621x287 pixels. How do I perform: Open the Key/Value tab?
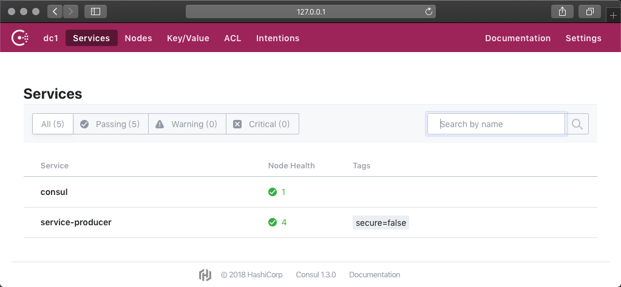click(188, 38)
